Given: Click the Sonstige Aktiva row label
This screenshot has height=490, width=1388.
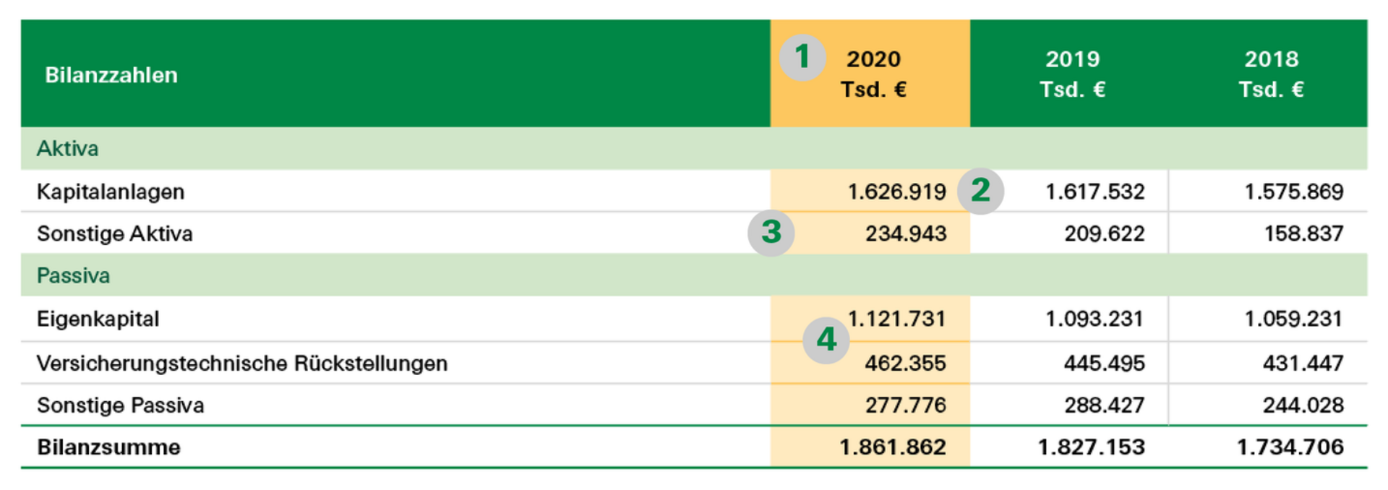Looking at the screenshot, I should point(115,233).
